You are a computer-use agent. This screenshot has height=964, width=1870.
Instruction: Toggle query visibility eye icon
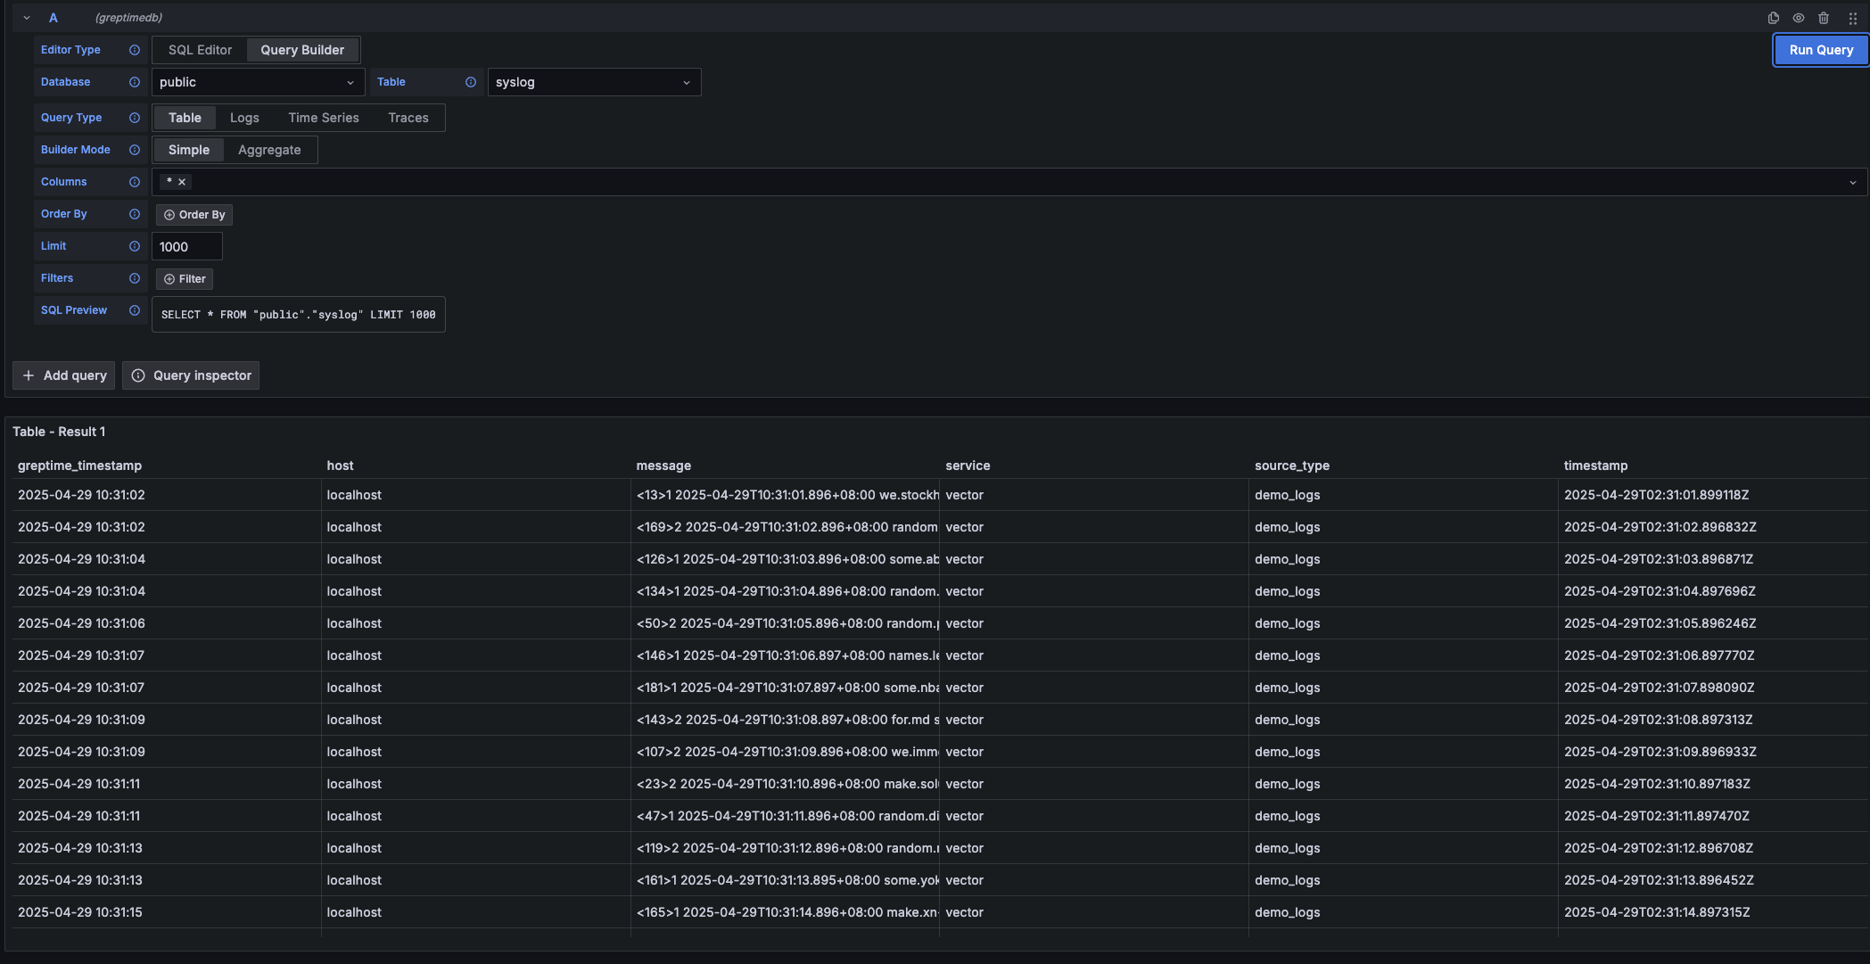coord(1799,18)
